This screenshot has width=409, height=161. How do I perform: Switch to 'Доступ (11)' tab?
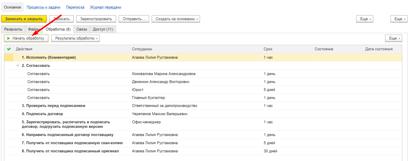pos(103,29)
